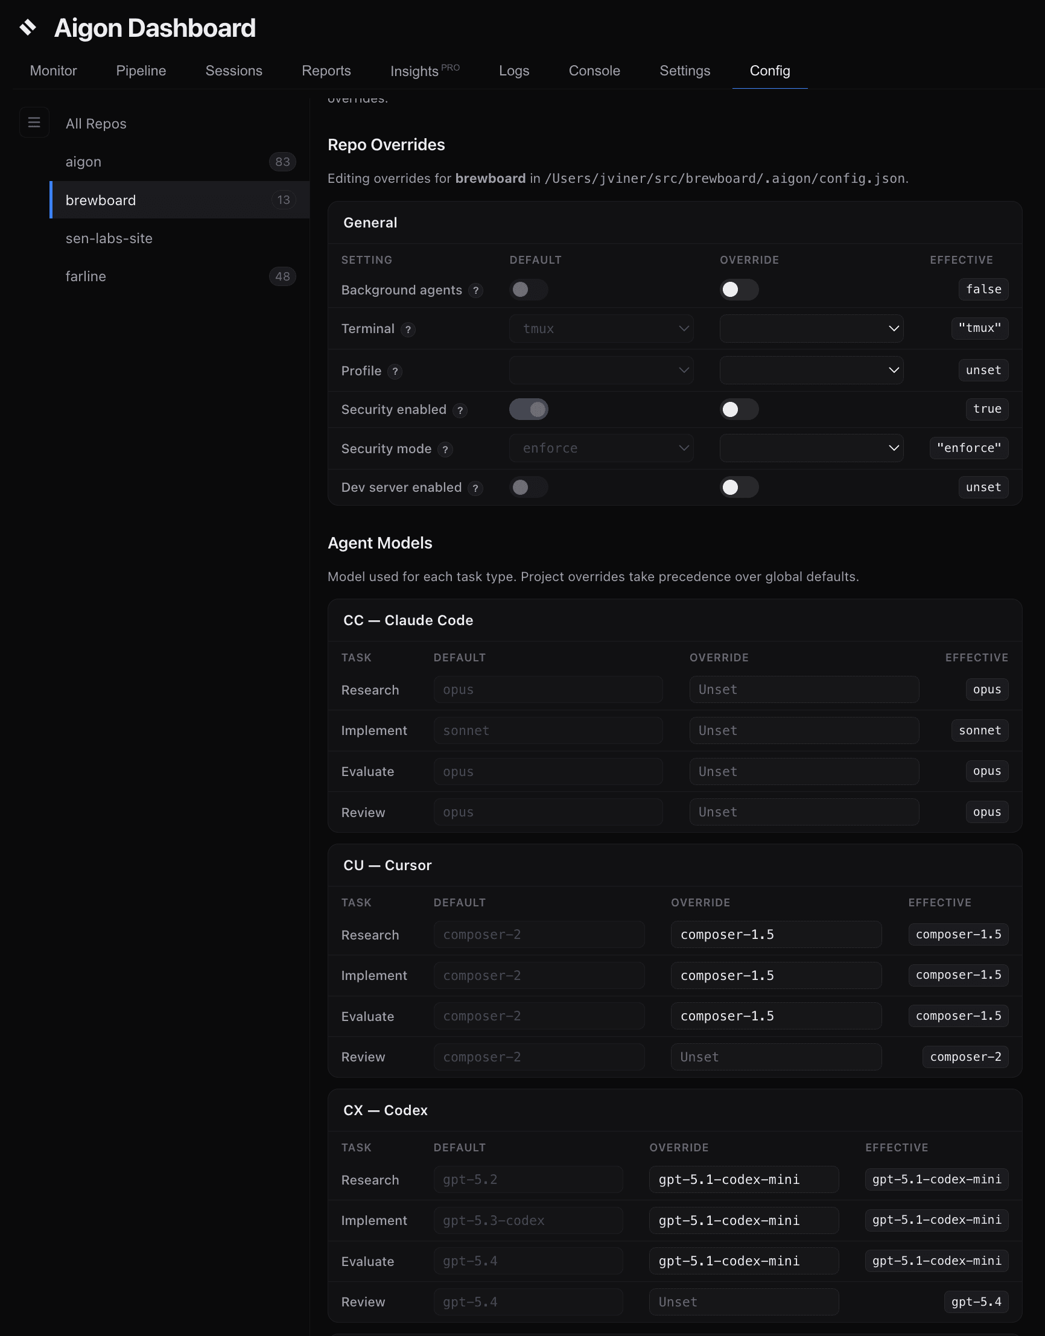Screen dimensions: 1045x1336
Task: Click Cursor Research default composer-2 field
Action: (539, 935)
